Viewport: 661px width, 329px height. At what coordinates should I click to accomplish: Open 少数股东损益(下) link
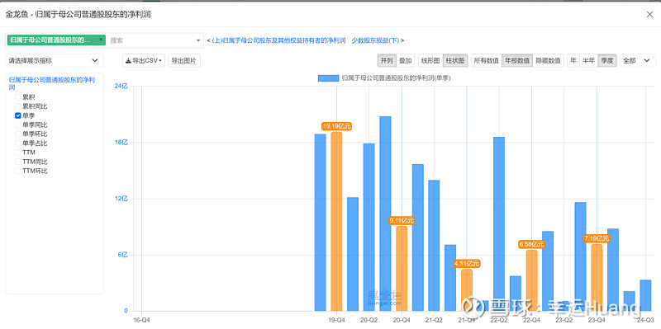(376, 40)
